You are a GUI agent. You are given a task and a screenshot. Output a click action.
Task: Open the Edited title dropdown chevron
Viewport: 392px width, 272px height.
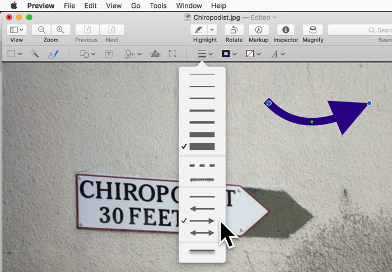tap(274, 17)
